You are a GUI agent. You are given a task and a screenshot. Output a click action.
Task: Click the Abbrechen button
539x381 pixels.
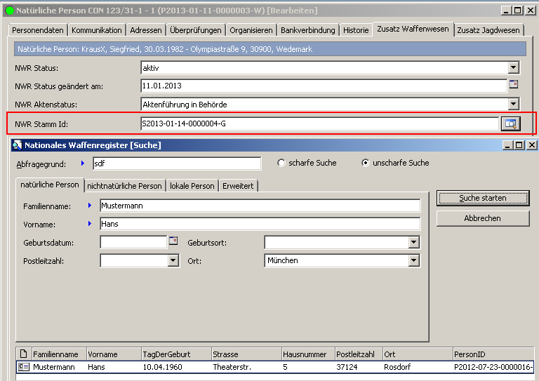point(483,218)
